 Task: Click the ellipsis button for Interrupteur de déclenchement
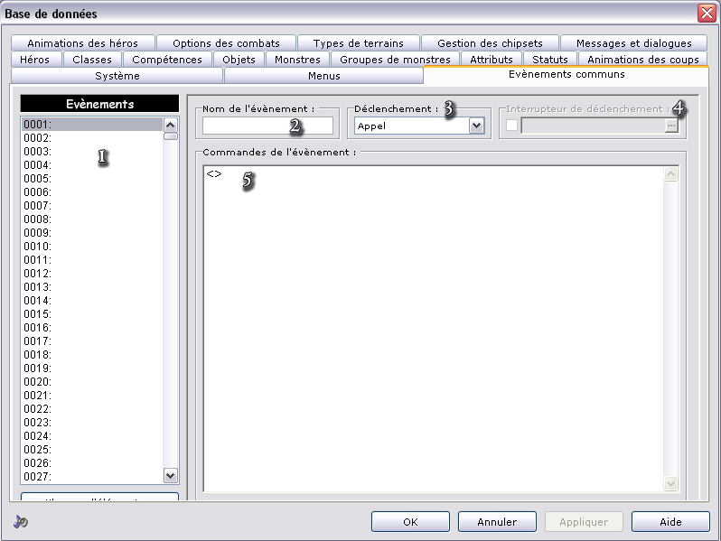[x=670, y=126]
